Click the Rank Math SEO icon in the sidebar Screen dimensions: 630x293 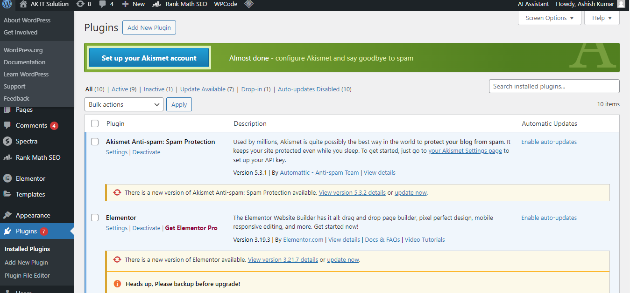7,157
